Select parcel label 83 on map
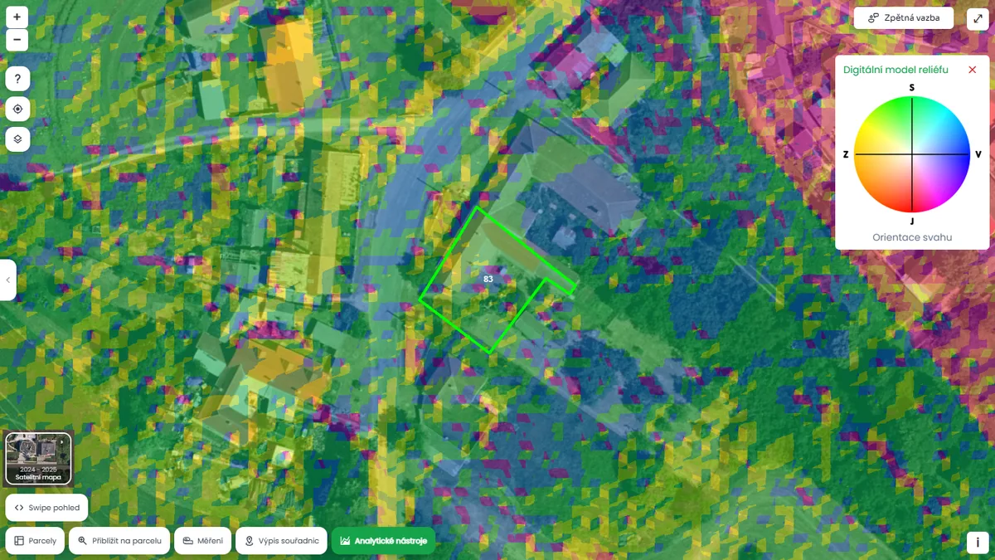995x560 pixels. point(488,280)
